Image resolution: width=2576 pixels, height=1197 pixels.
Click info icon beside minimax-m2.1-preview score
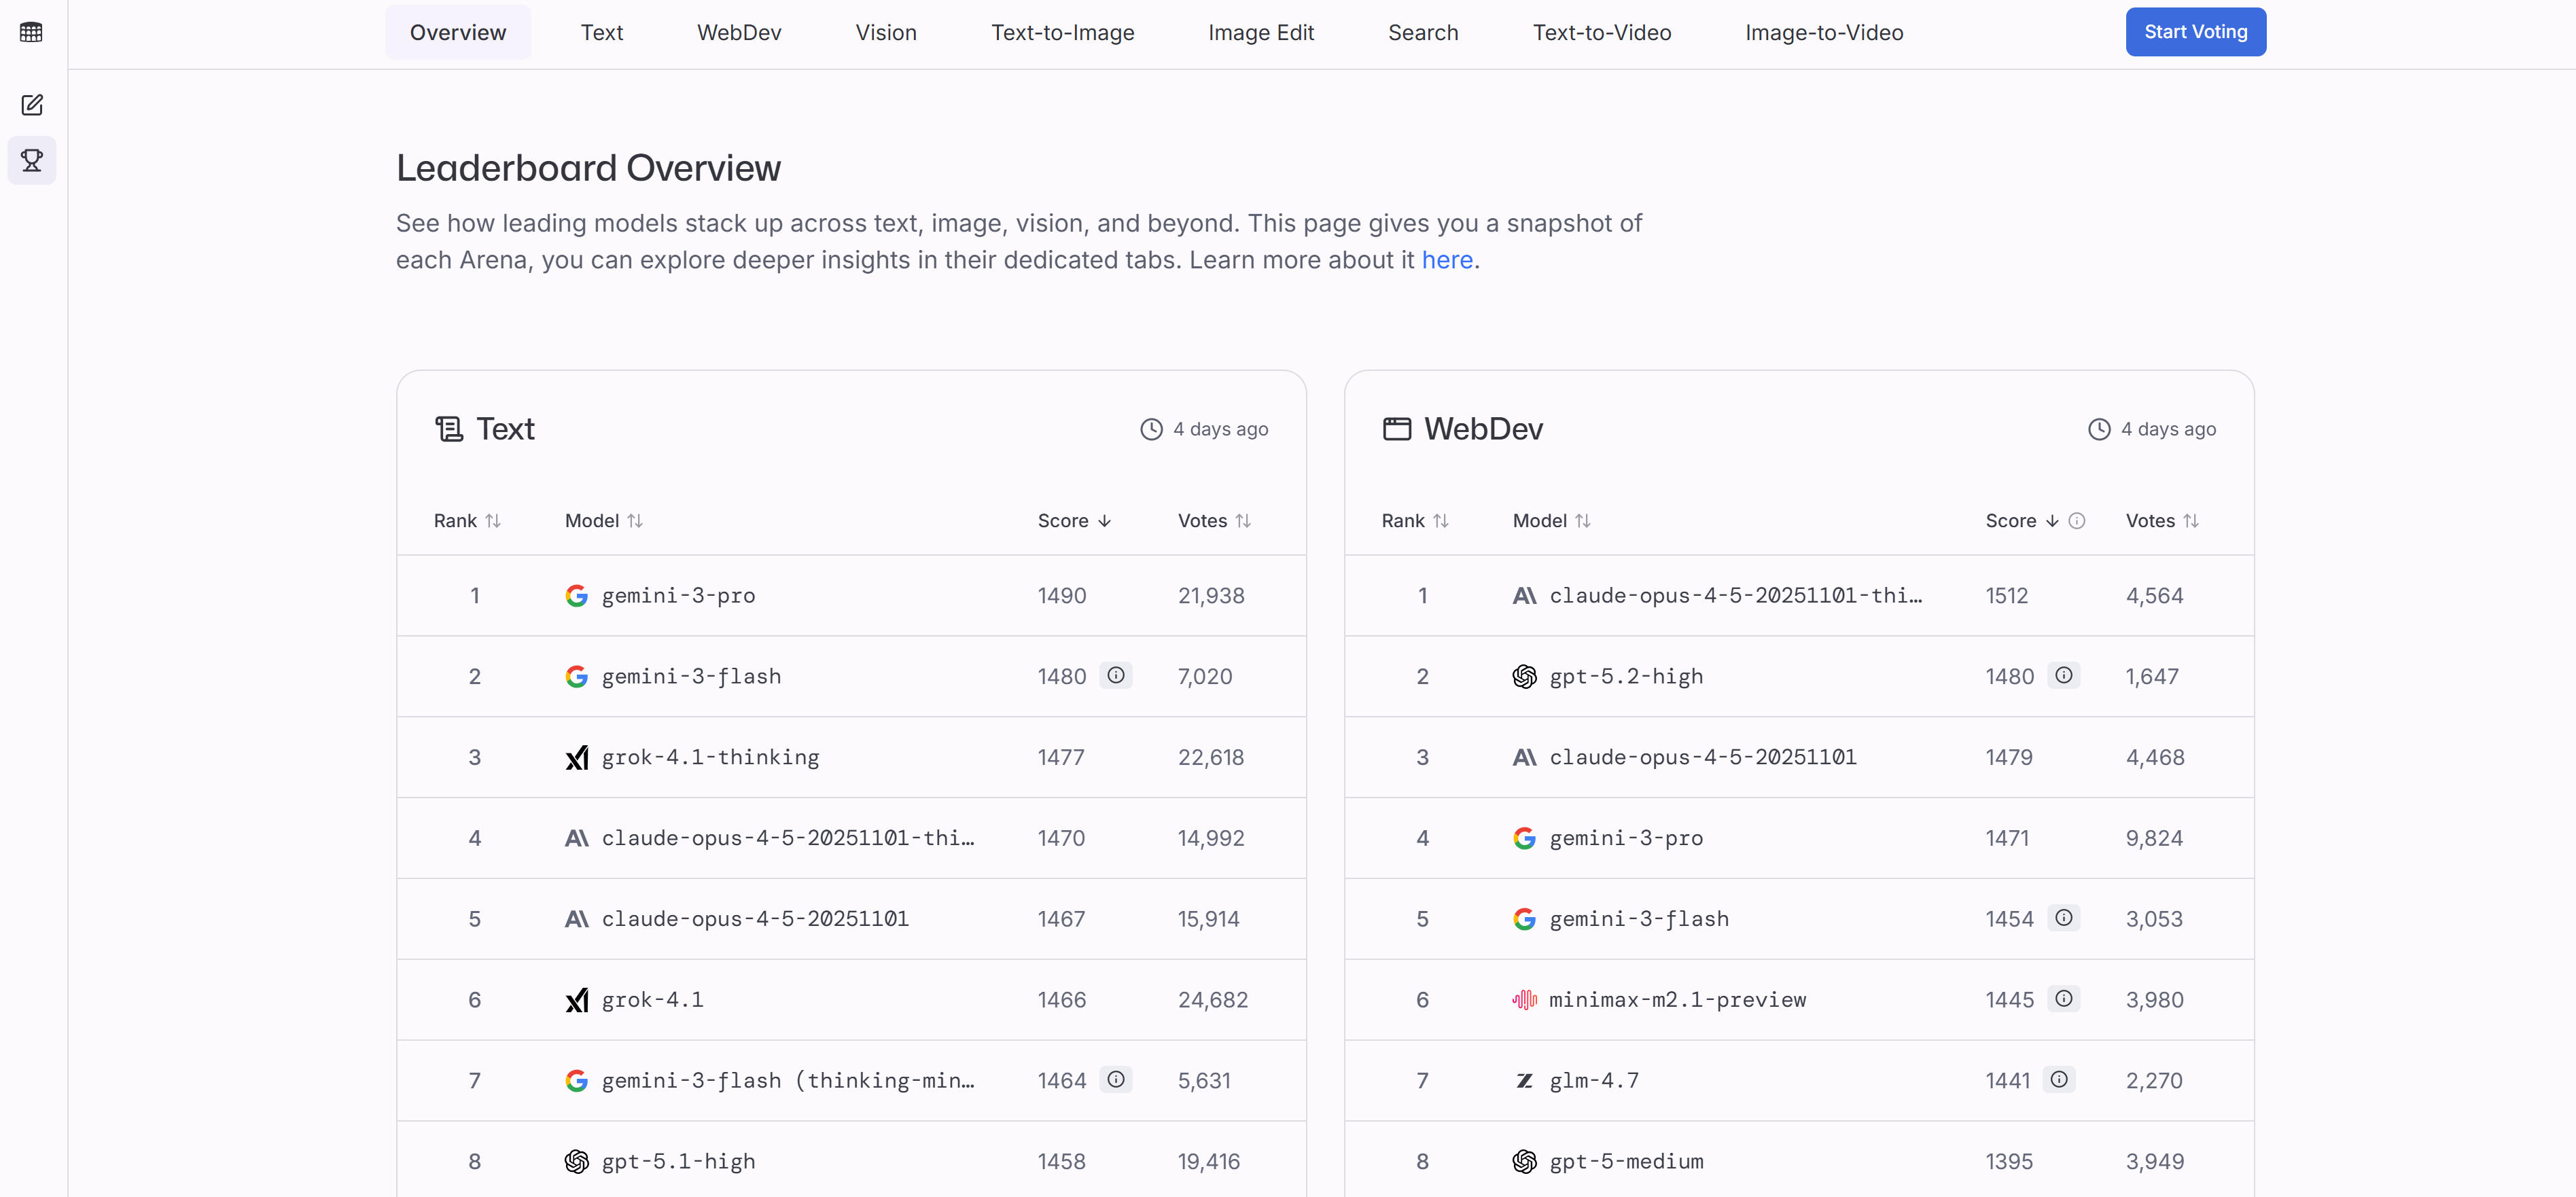coord(2063,998)
